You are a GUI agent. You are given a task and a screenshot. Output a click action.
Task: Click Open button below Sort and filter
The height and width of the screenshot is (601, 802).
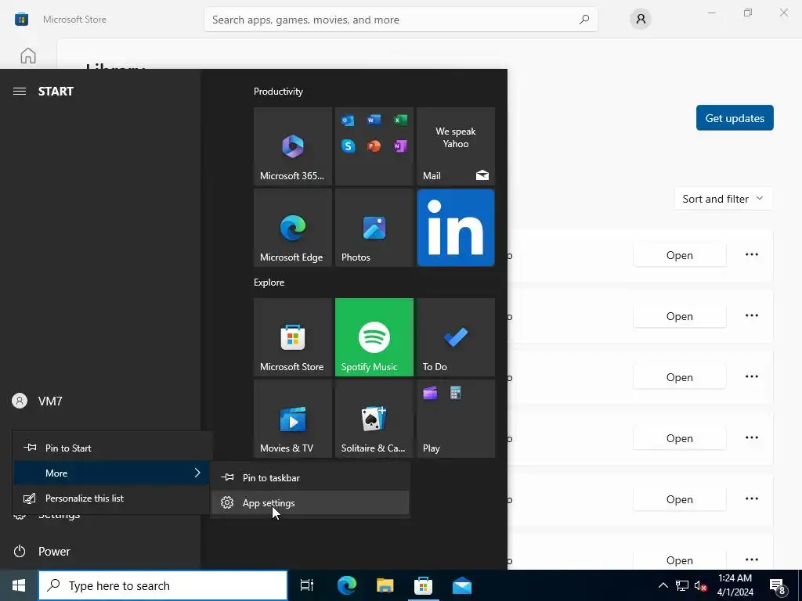(679, 255)
